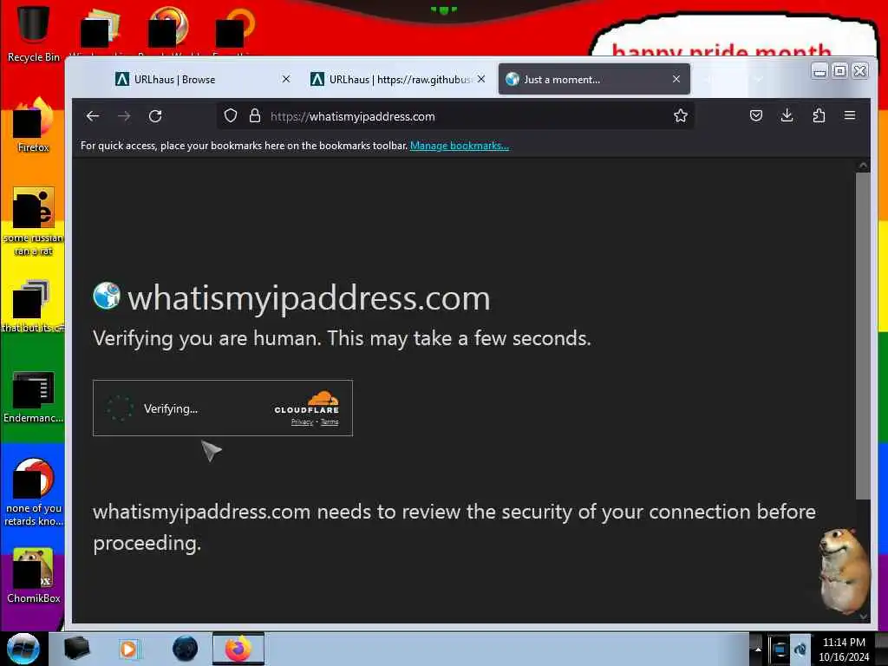Reload the page with the refresh icon
Image resolution: width=888 pixels, height=666 pixels.
point(155,116)
